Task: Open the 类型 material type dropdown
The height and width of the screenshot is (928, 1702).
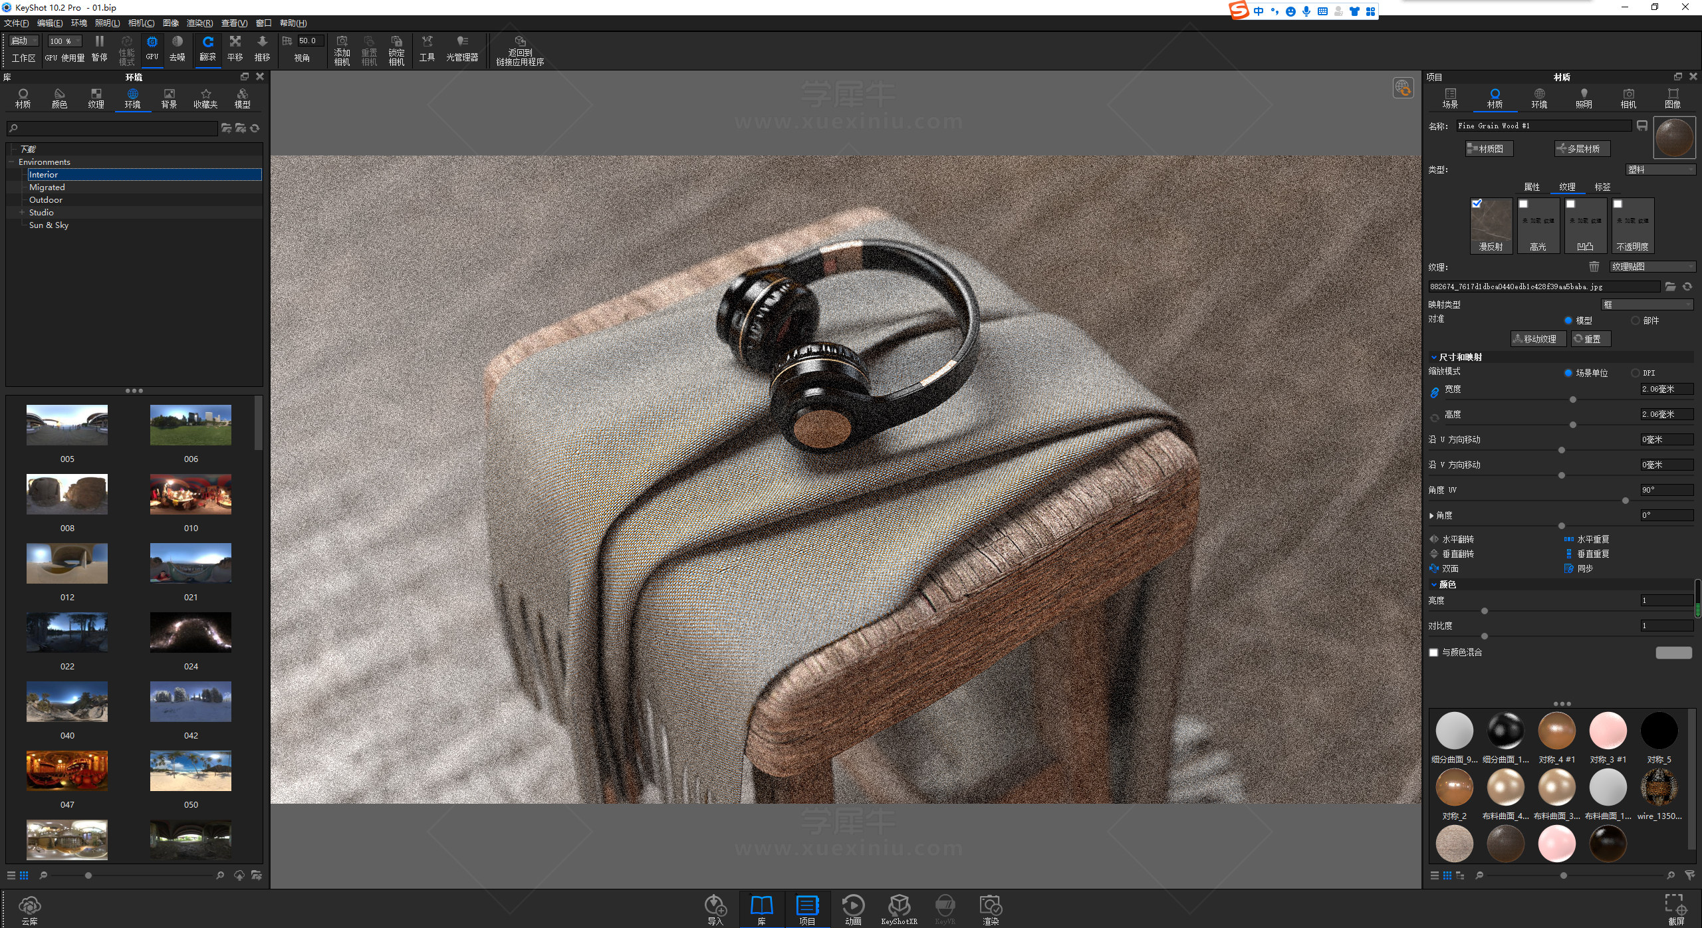Action: click(x=1660, y=170)
